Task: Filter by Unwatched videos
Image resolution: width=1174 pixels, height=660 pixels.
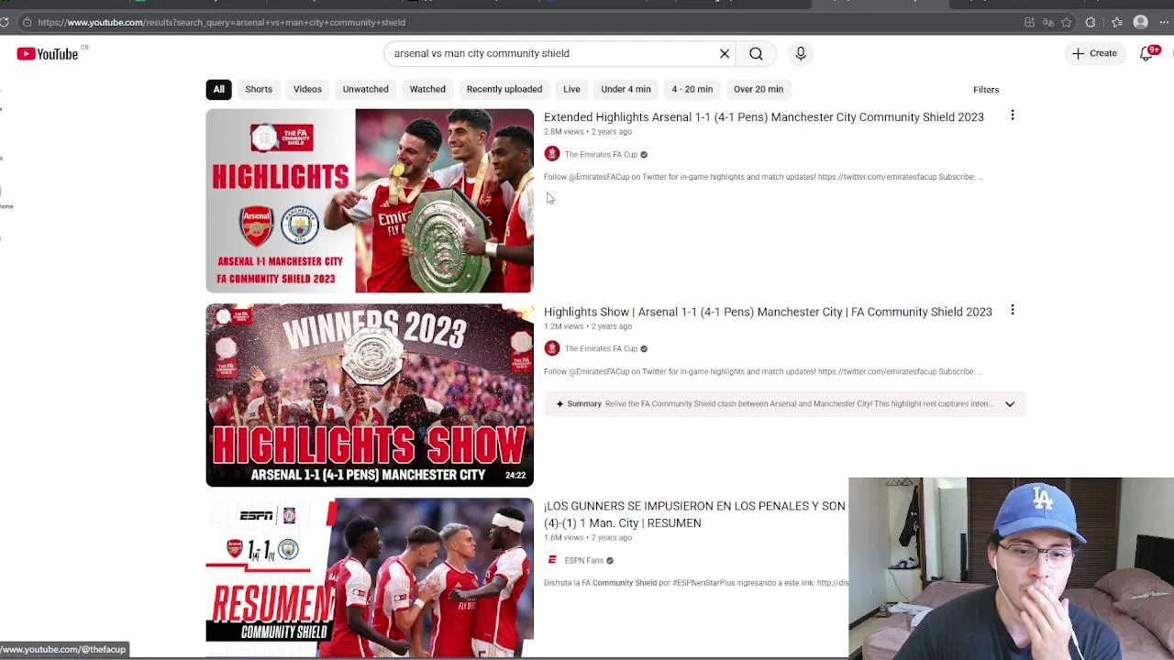Action: (365, 89)
